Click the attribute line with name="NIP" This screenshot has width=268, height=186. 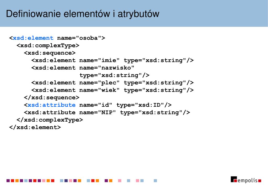(x=107, y=112)
